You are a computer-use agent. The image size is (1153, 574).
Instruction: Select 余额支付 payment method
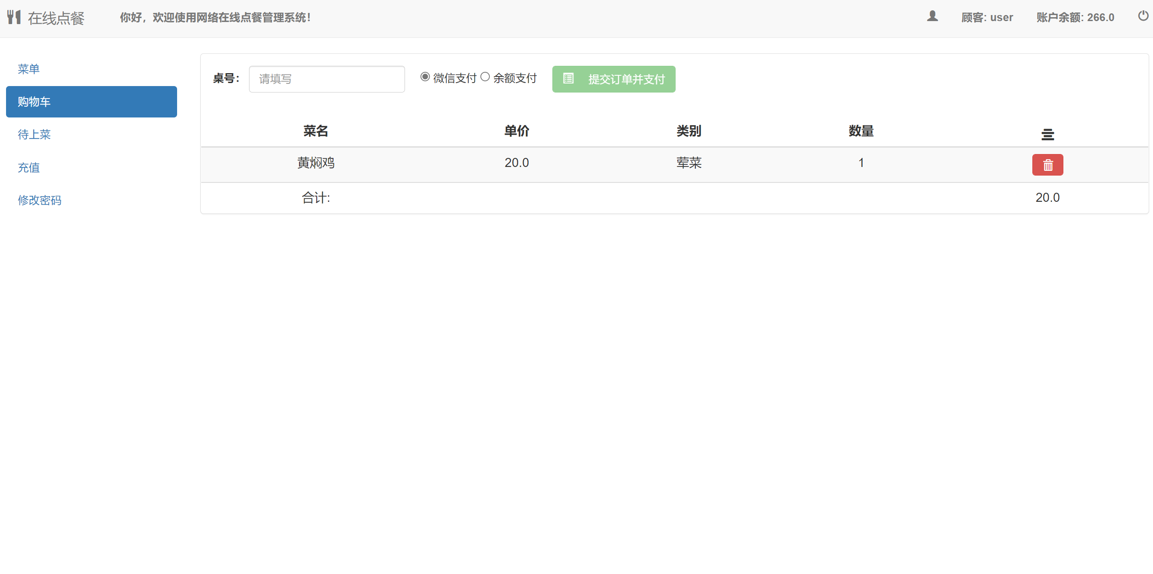(x=485, y=77)
